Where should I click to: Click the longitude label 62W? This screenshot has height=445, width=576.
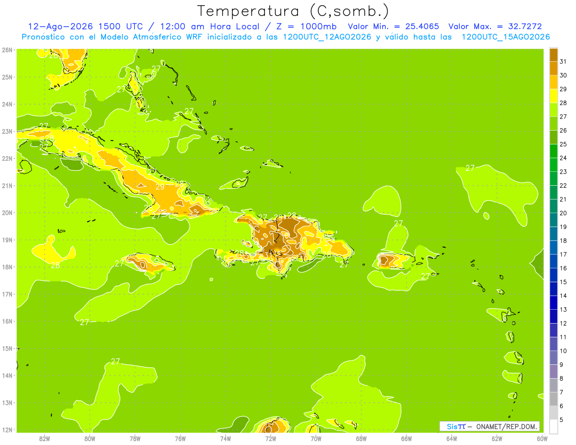tap(497, 438)
